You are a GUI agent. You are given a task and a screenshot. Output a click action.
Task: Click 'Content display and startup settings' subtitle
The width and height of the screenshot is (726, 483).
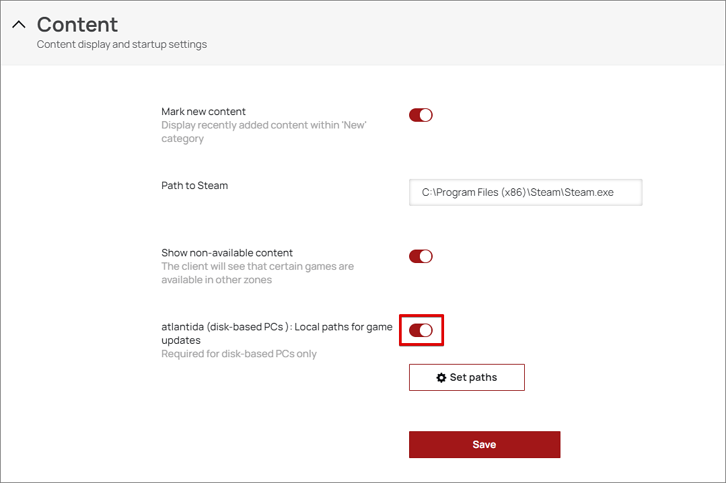coord(122,44)
